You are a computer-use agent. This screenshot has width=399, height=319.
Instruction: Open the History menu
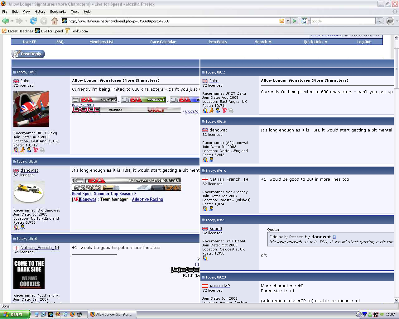tap(40, 12)
